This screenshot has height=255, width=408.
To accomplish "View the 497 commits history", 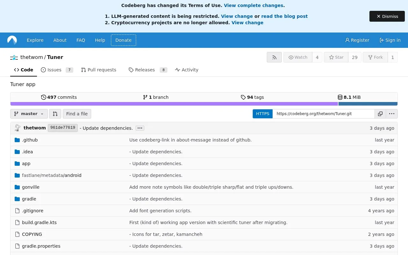I will [59, 97].
